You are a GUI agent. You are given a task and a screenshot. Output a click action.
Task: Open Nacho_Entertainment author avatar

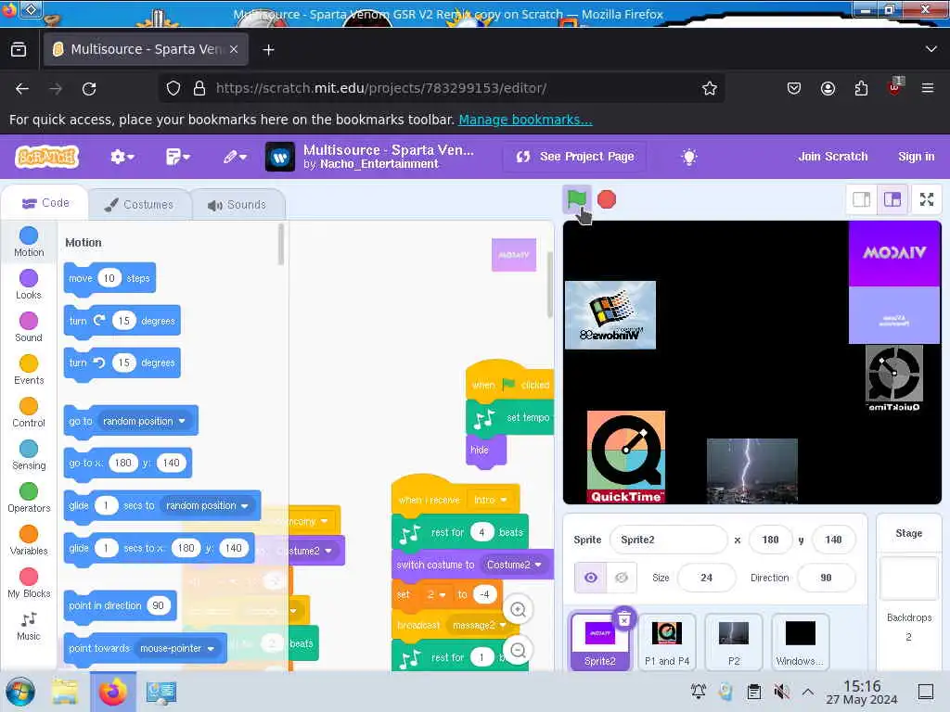click(280, 158)
